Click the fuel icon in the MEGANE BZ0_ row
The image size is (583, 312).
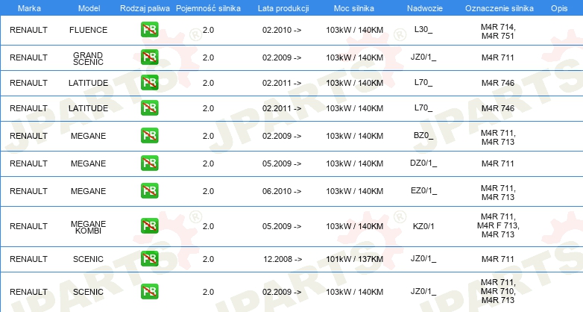(149, 136)
